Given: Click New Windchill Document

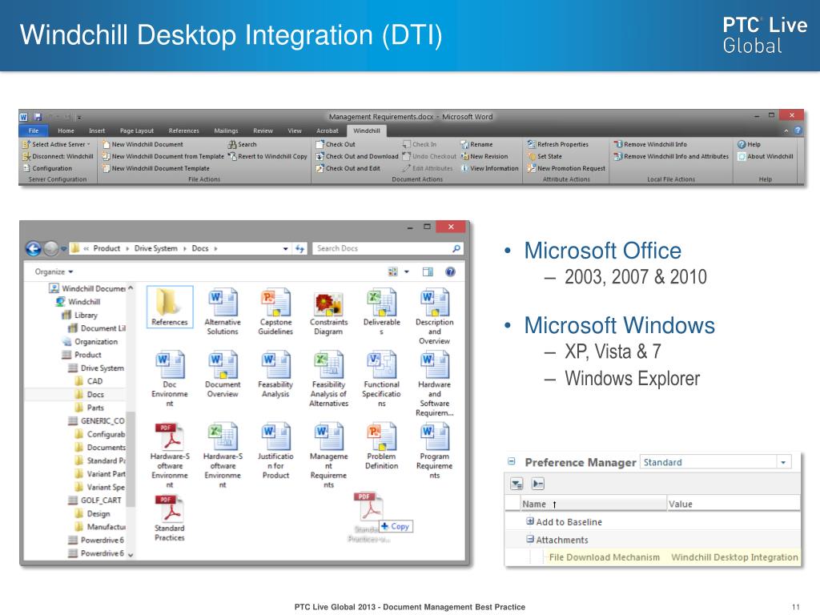Looking at the screenshot, I should [143, 144].
